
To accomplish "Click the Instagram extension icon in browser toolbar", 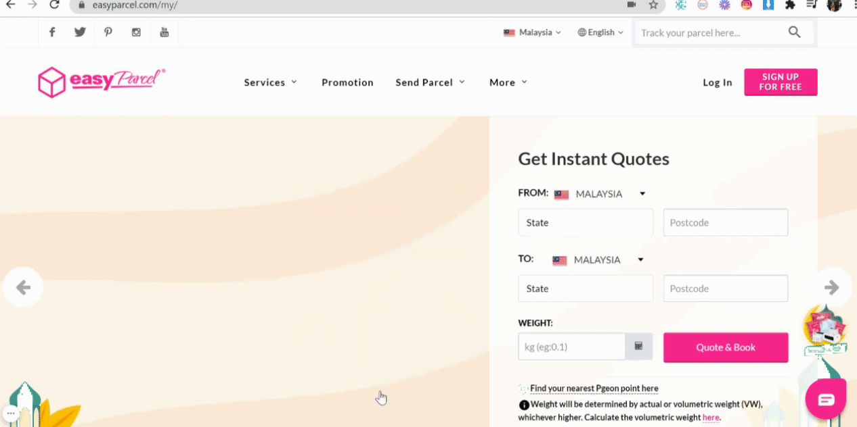I will (x=746, y=5).
